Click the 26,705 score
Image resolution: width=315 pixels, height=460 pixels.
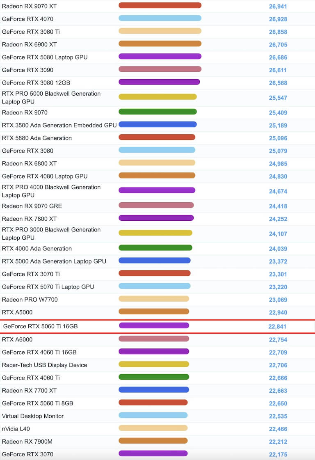tap(278, 45)
